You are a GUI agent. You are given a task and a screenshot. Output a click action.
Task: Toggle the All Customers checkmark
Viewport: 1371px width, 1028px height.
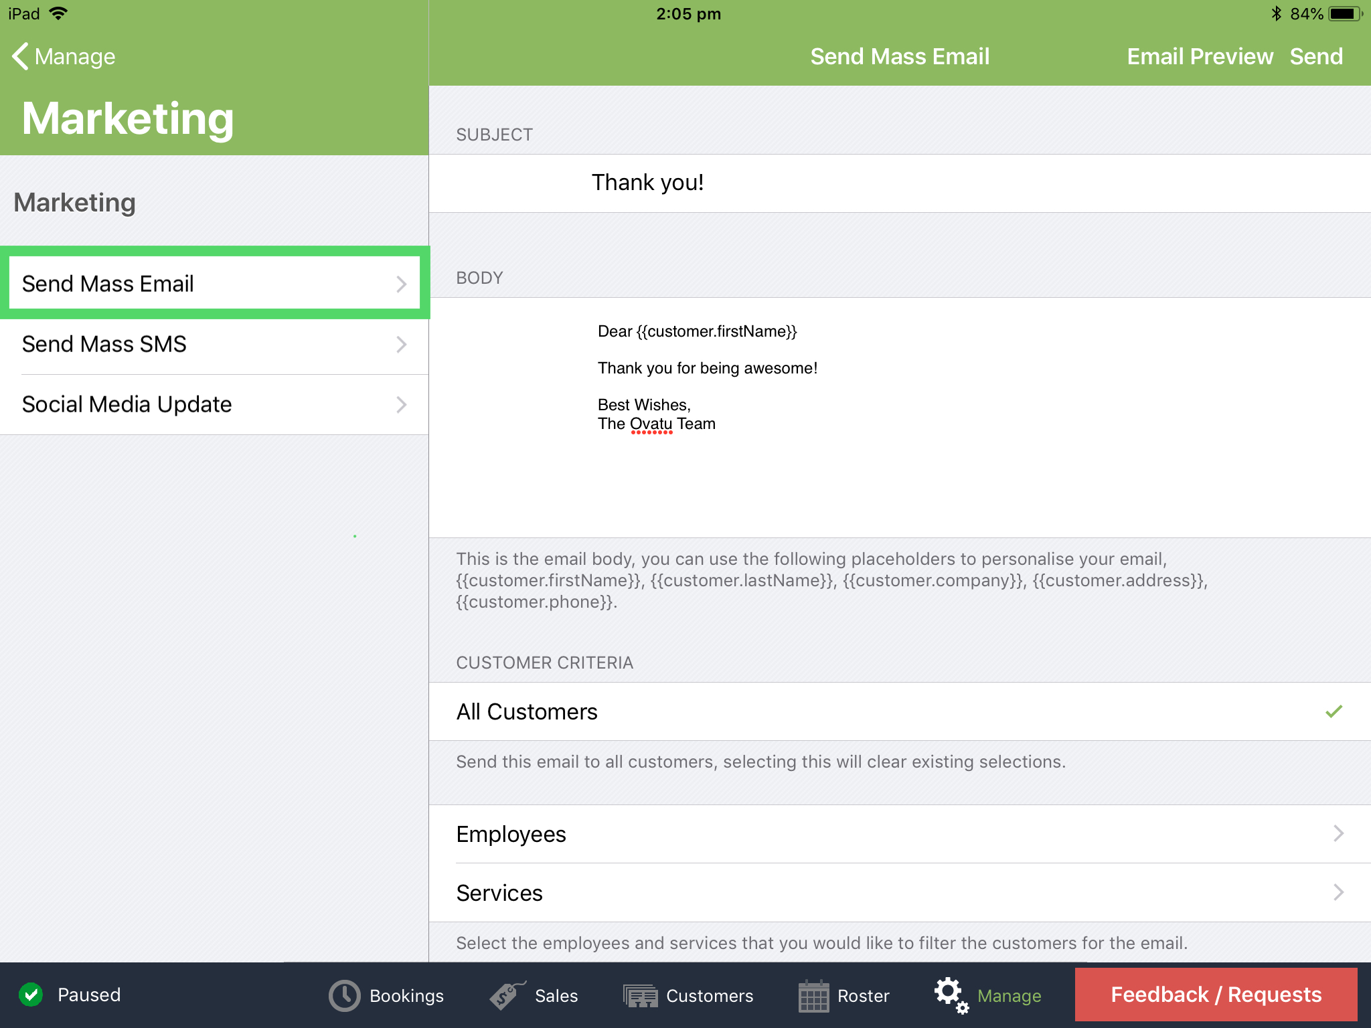click(x=1334, y=711)
